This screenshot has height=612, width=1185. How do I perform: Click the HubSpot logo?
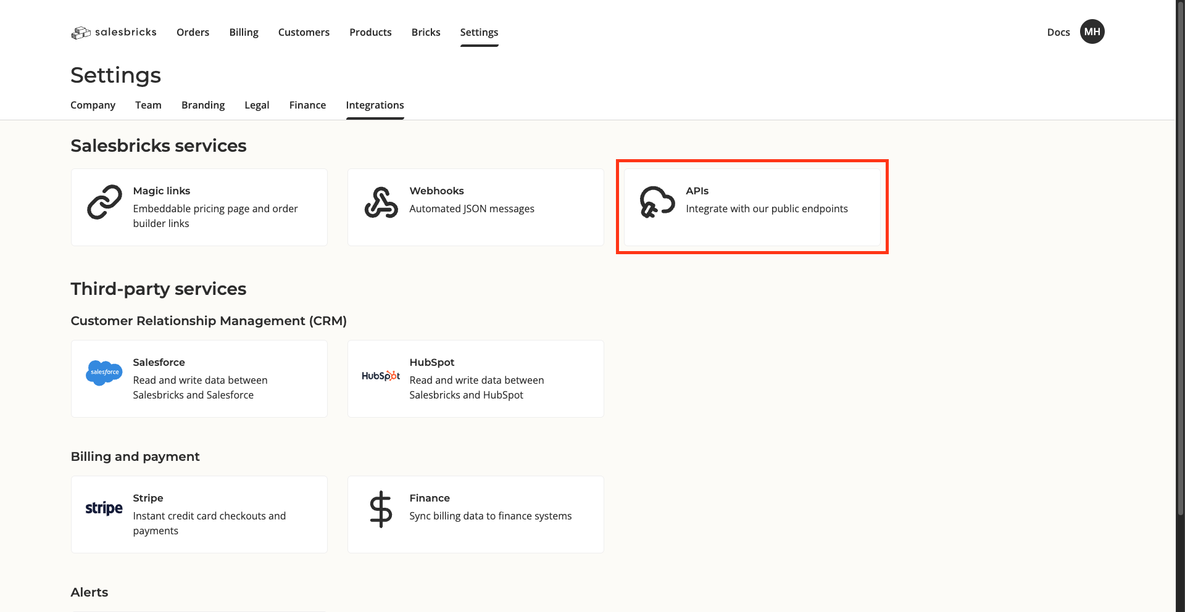click(x=381, y=376)
